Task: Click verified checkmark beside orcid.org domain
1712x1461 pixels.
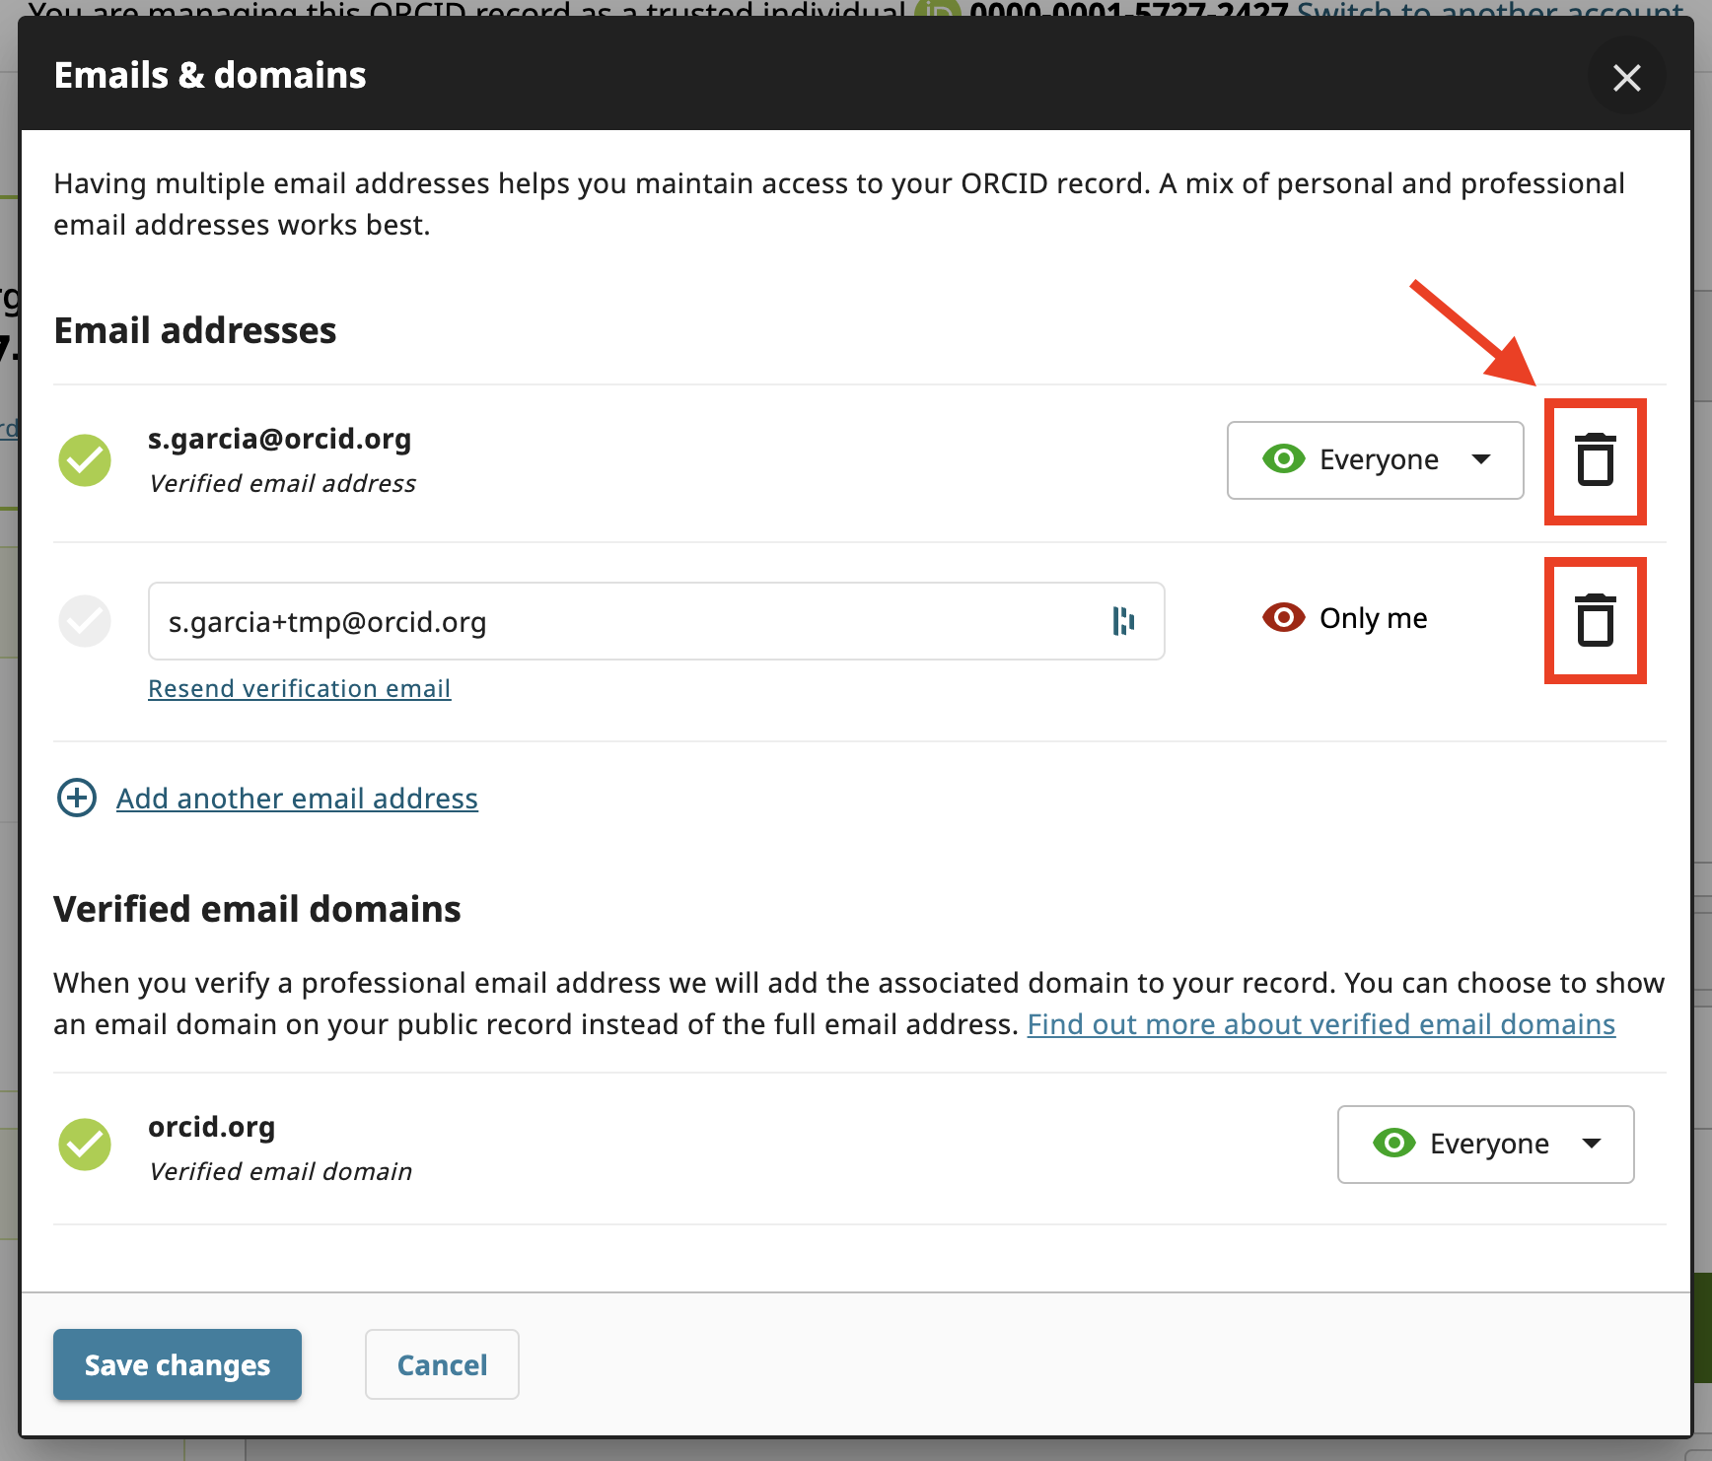Action: click(x=85, y=1145)
